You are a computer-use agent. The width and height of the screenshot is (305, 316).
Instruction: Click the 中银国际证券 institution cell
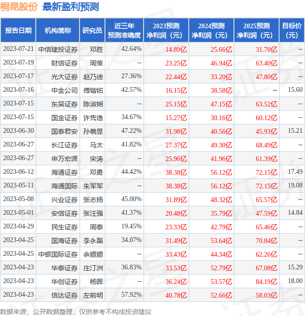pos(58,254)
